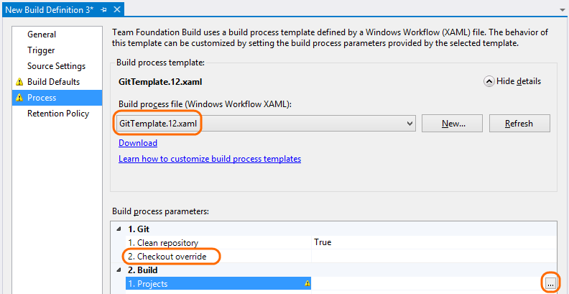Collapse the 2. Build parameter group
Viewport: 569px width, 294px height.
click(119, 270)
